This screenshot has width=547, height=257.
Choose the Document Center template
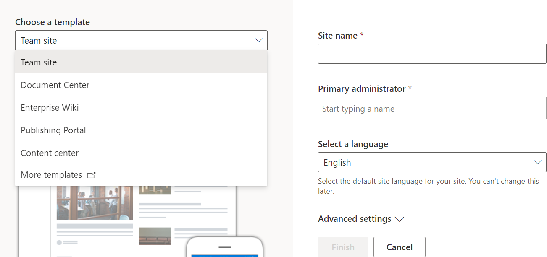click(x=141, y=85)
